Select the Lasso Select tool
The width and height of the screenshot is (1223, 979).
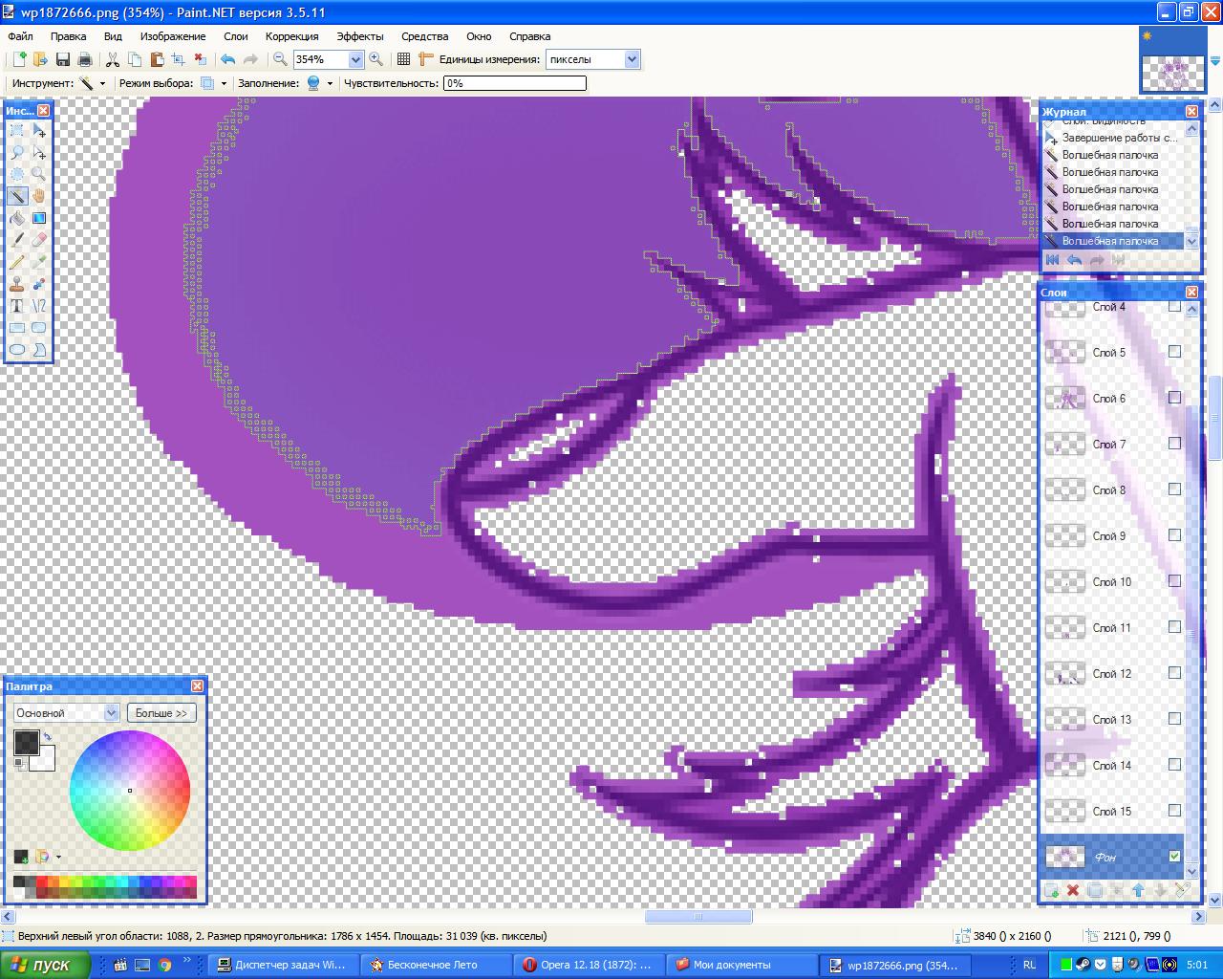coord(17,153)
